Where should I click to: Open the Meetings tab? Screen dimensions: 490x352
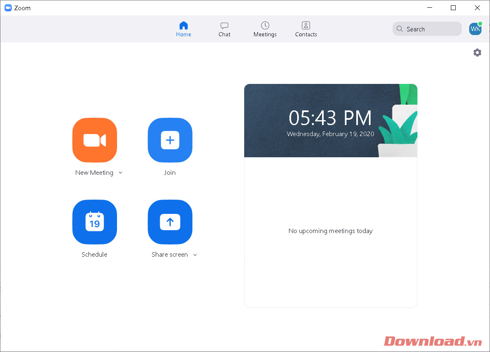(265, 29)
